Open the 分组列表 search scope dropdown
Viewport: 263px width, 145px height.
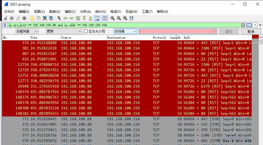(27, 31)
